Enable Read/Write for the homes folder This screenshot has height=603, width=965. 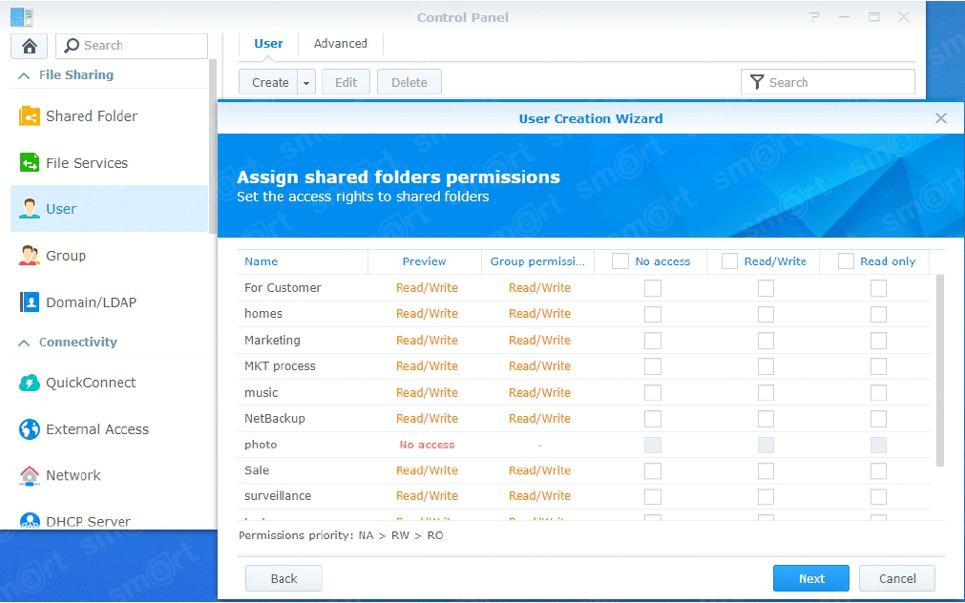click(766, 315)
